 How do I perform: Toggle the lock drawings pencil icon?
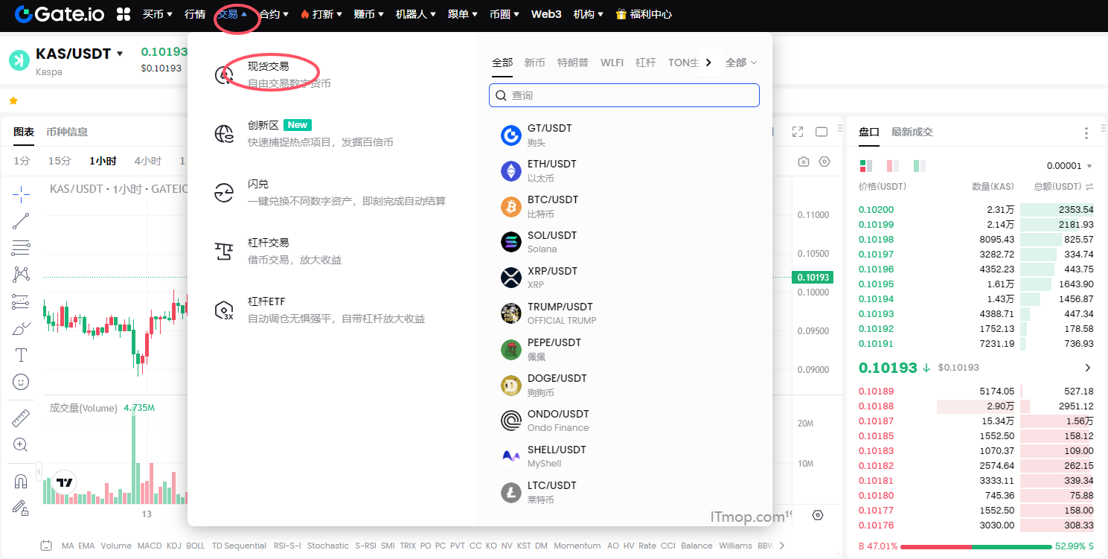click(21, 508)
